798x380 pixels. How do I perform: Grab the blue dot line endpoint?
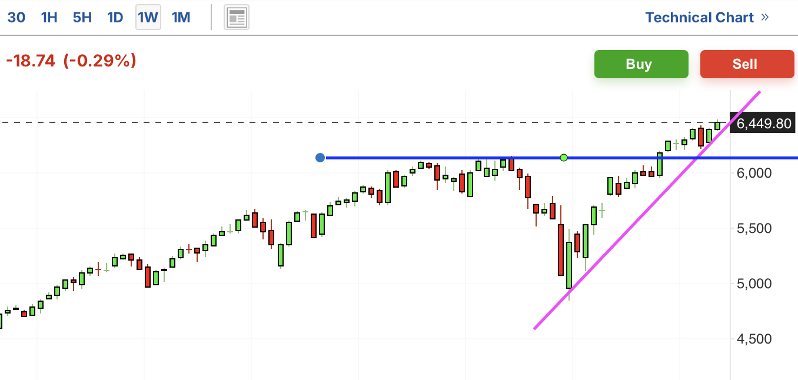click(x=320, y=158)
